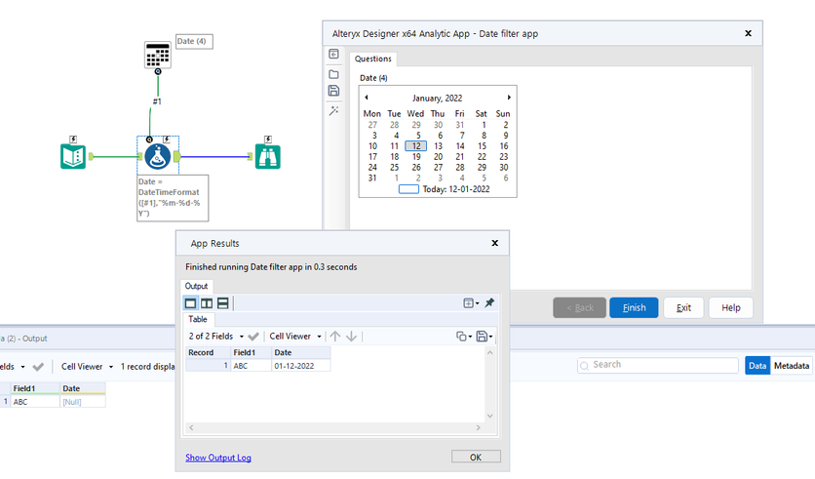Click the down arrow in App Results table toolbar
Screen dimensions: 815x479
click(x=351, y=337)
